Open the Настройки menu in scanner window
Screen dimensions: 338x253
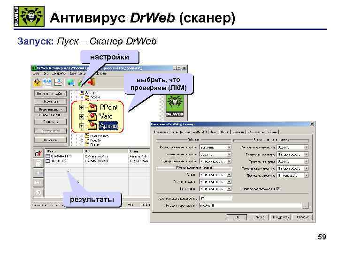59,74
